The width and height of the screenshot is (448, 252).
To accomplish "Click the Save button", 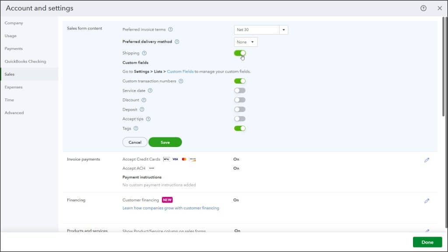I will coord(165,142).
